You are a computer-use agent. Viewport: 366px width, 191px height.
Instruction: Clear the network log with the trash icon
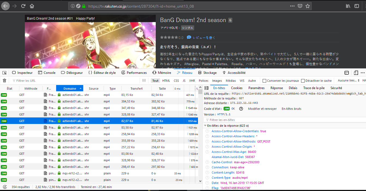tap(4, 81)
